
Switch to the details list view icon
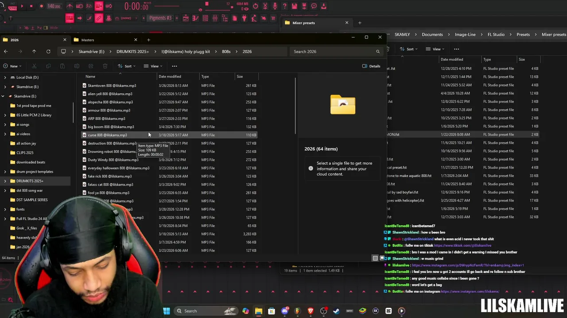[375, 258]
